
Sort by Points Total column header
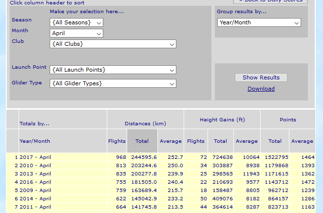(275, 141)
